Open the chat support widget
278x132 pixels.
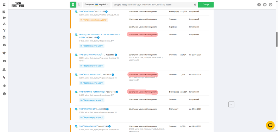[270, 125]
